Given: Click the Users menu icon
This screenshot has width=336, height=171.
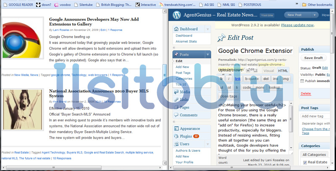Looking at the screenshot, I should (x=176, y=144).
